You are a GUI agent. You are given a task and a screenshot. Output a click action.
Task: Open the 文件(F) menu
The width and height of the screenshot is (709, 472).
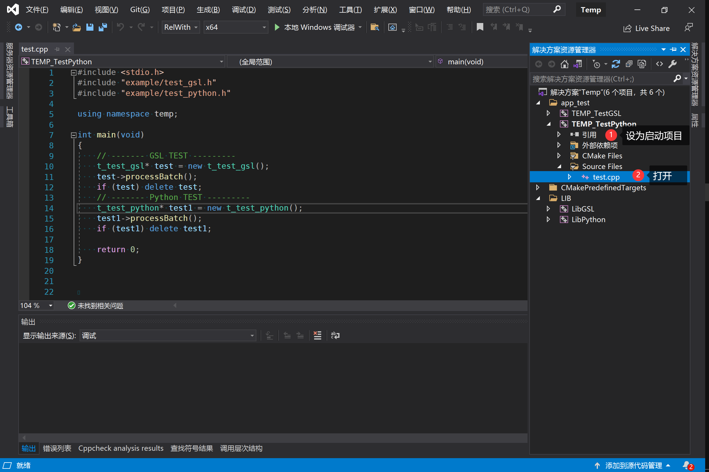(37, 10)
